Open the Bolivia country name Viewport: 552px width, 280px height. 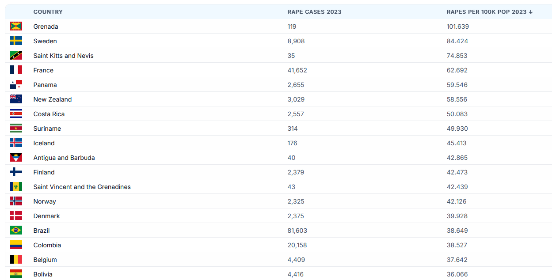(43, 274)
